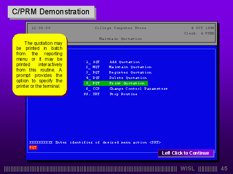Click highlighted Print Quotation menu row
The image size is (233, 174).
116,83
